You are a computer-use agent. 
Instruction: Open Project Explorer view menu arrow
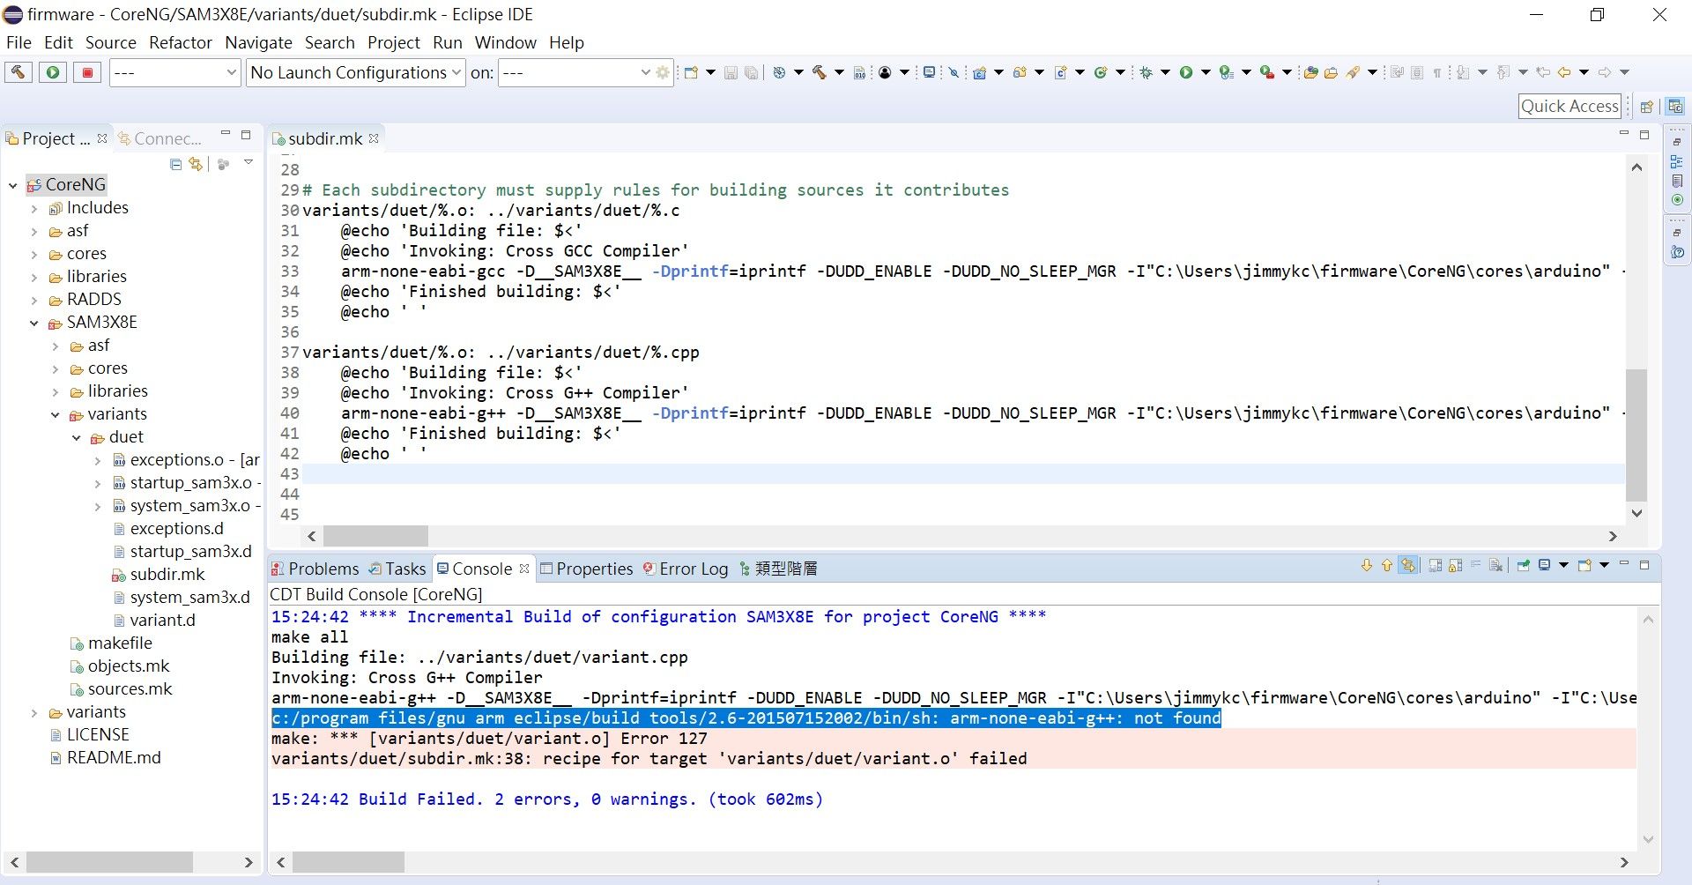point(249,162)
